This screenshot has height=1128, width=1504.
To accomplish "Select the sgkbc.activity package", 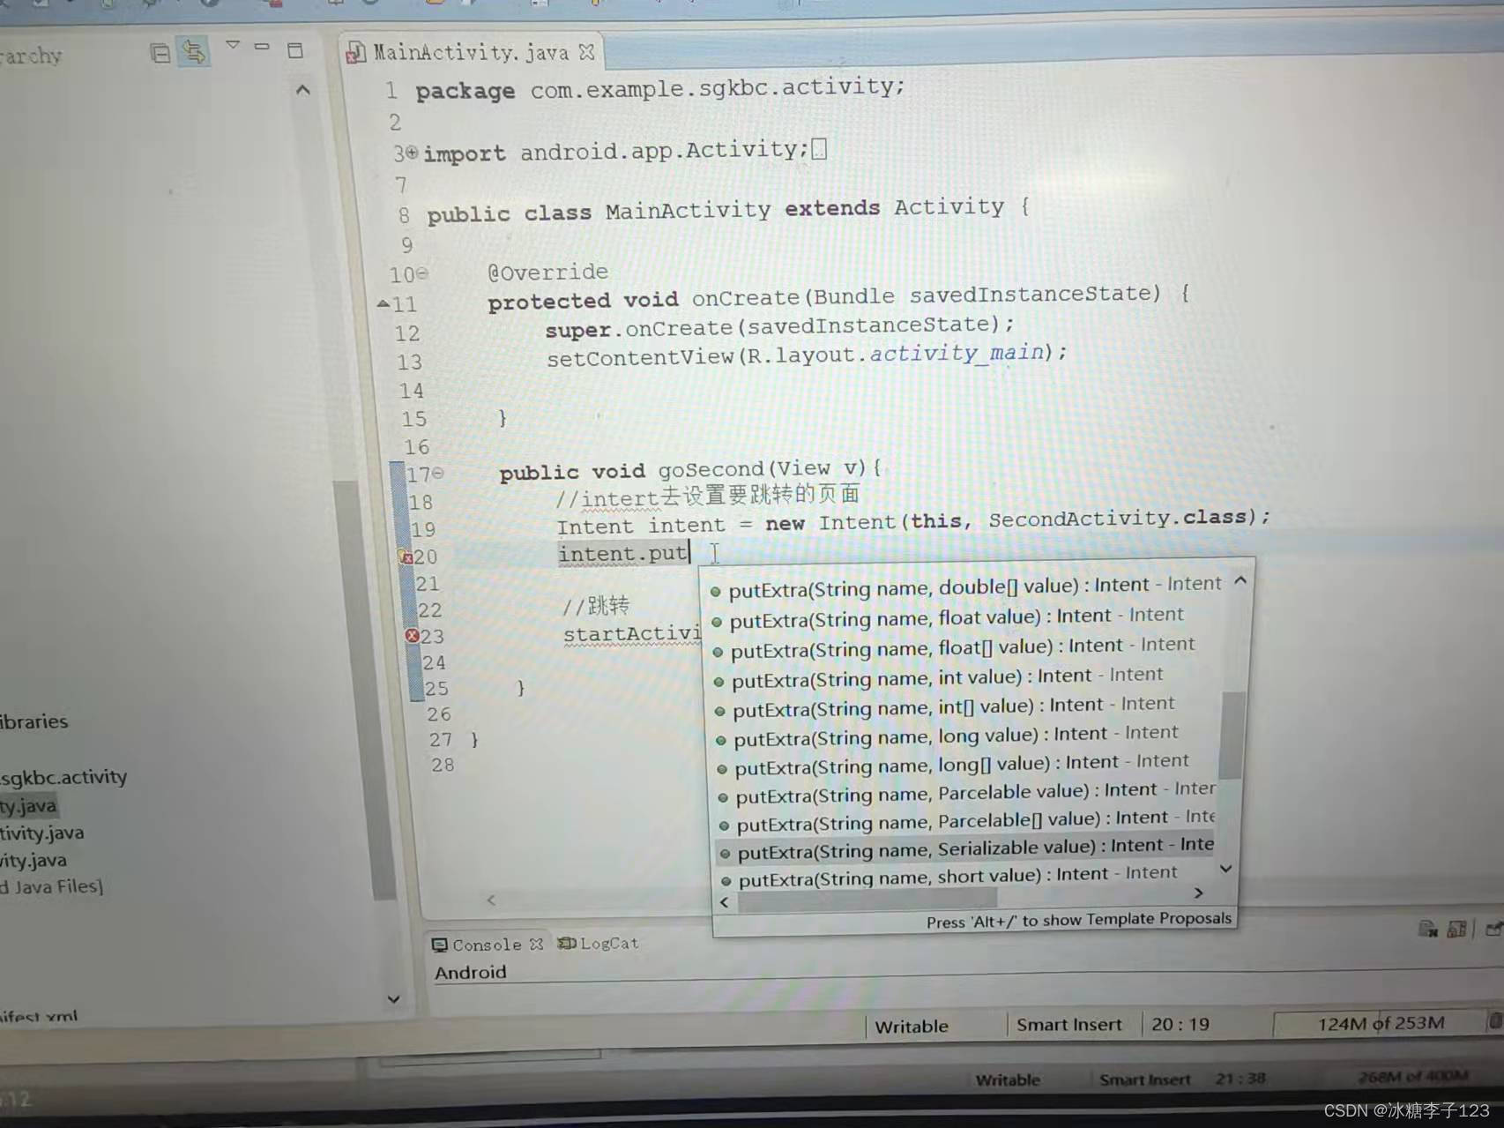I will coord(63,777).
